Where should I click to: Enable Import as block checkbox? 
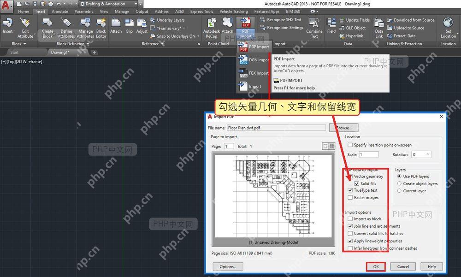(350, 219)
